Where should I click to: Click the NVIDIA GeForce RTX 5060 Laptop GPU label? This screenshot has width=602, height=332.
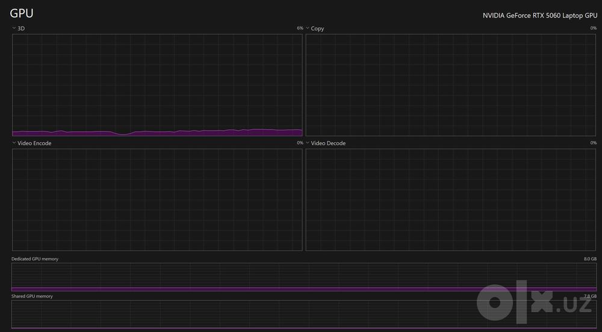[x=540, y=16]
